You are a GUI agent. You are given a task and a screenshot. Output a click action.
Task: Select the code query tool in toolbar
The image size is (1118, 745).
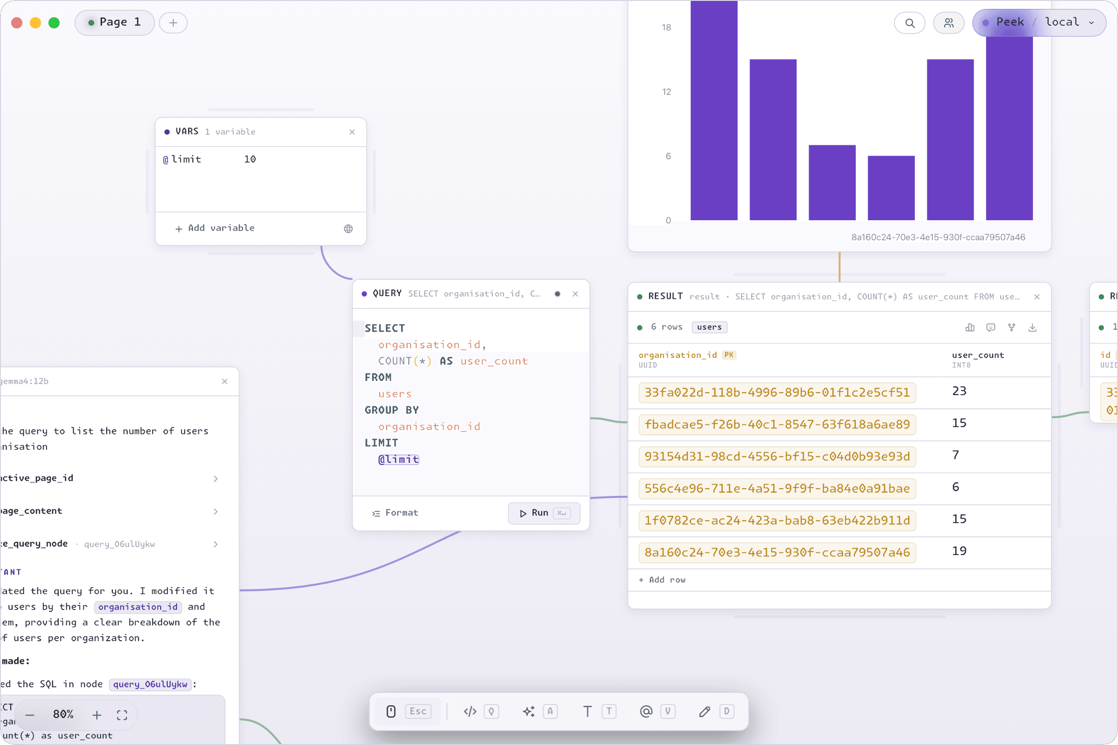470,711
